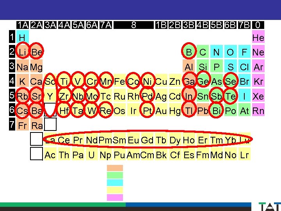Click the Al aluminium cell

click(189, 66)
